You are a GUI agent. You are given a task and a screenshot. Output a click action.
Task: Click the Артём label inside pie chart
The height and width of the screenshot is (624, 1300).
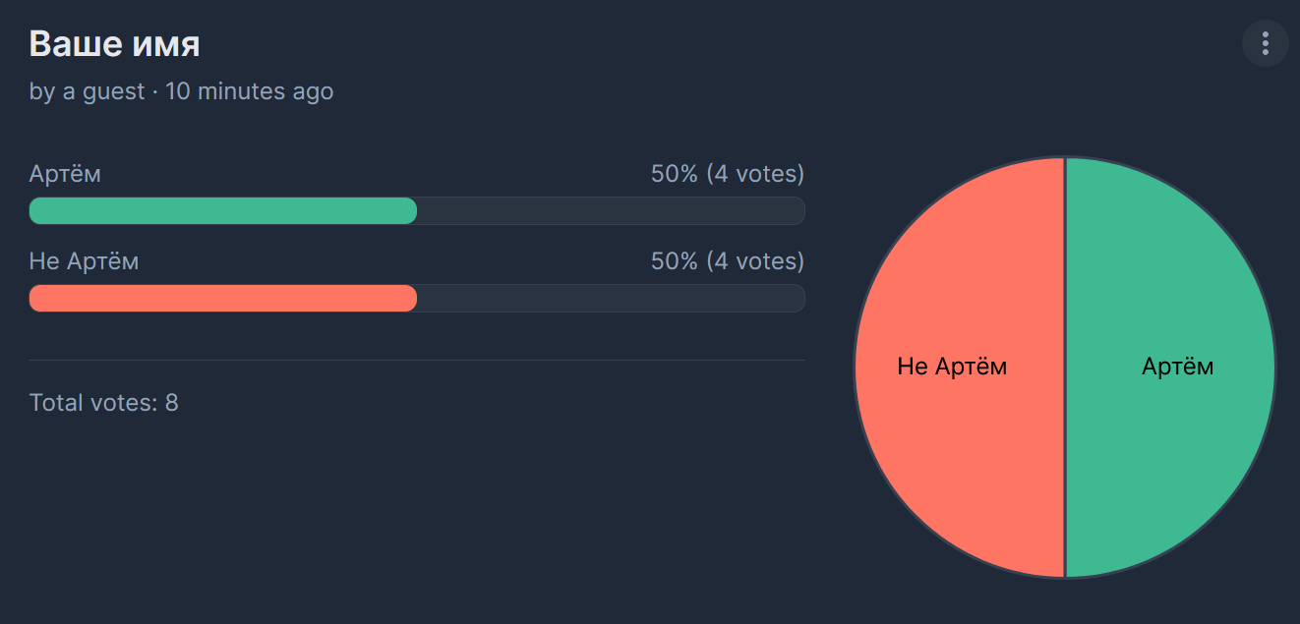coord(1177,367)
